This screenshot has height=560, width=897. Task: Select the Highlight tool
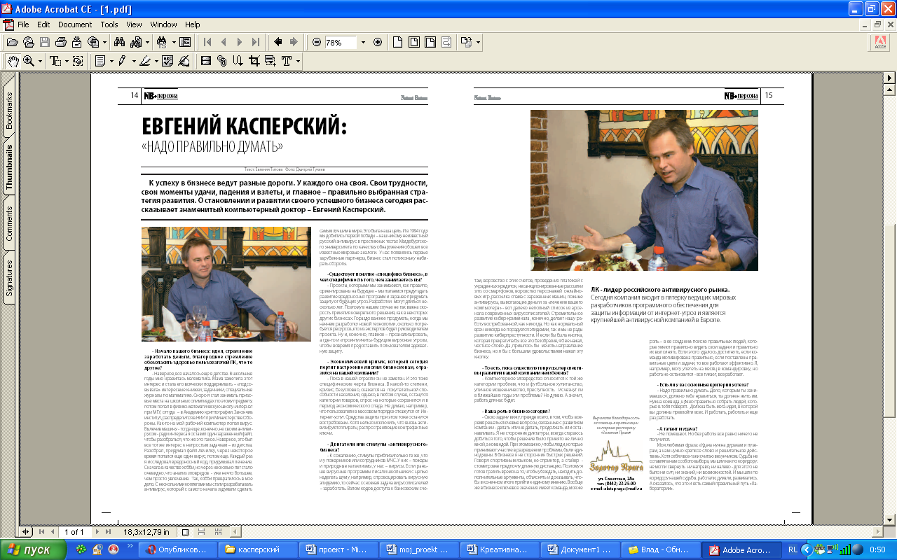pyautogui.click(x=144, y=61)
